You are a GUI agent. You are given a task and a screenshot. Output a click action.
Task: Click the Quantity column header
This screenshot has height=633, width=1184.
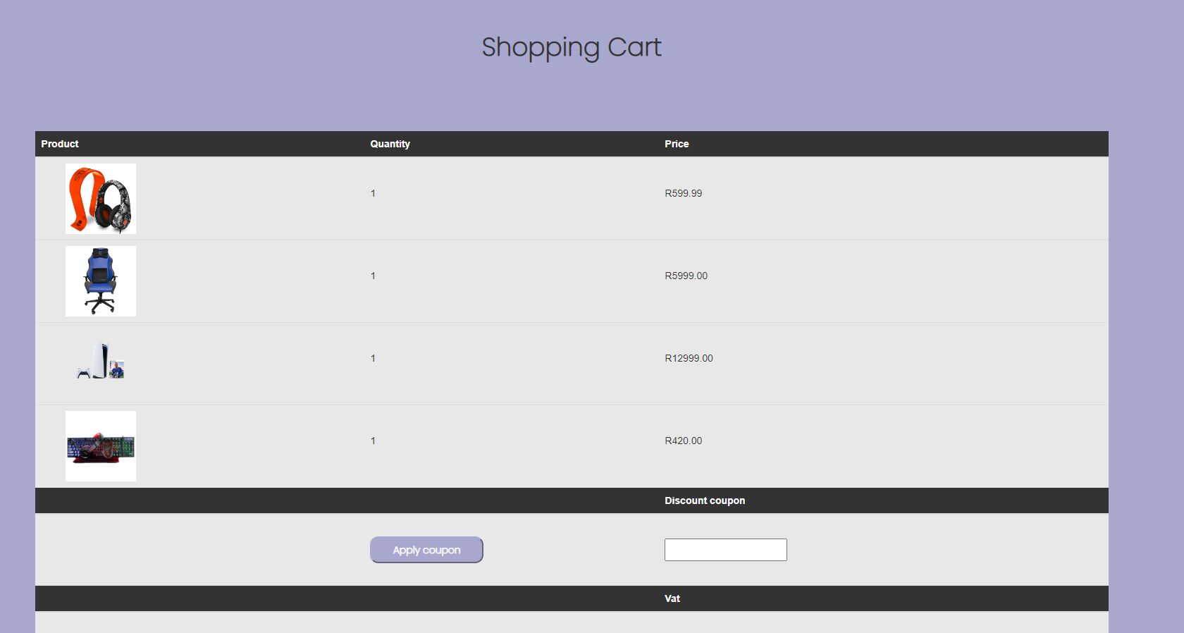[x=390, y=144]
